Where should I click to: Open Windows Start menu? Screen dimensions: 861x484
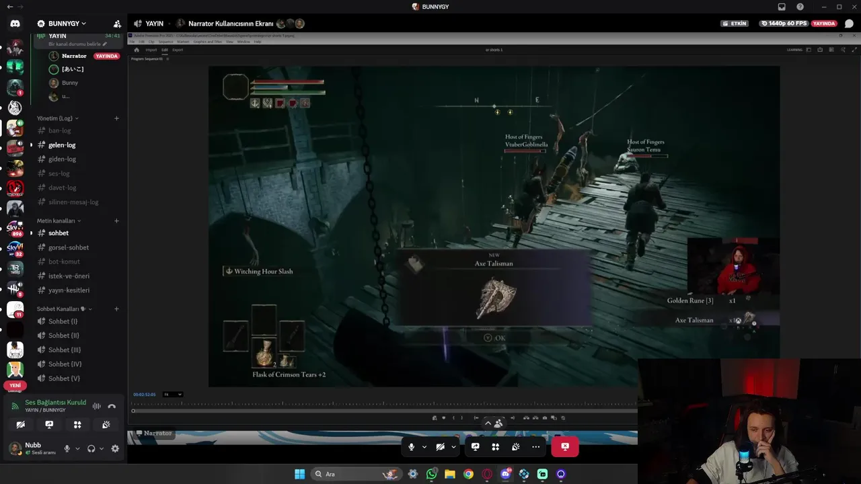click(x=299, y=474)
